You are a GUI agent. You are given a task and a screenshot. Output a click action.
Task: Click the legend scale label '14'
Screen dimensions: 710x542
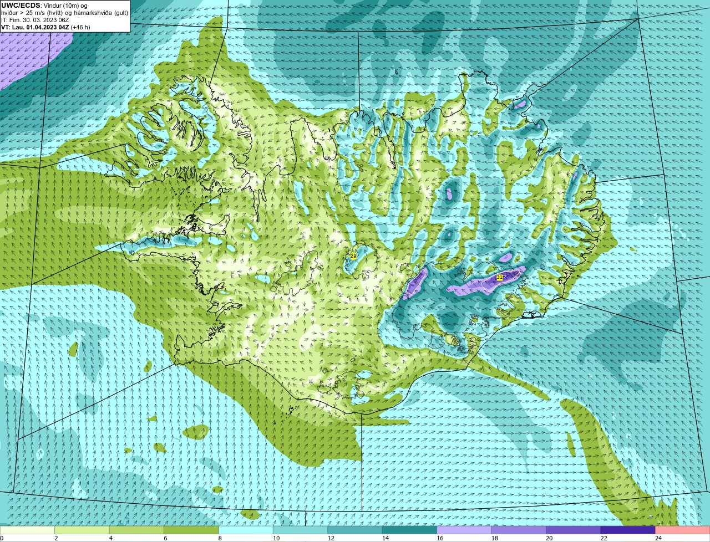coord(385,538)
